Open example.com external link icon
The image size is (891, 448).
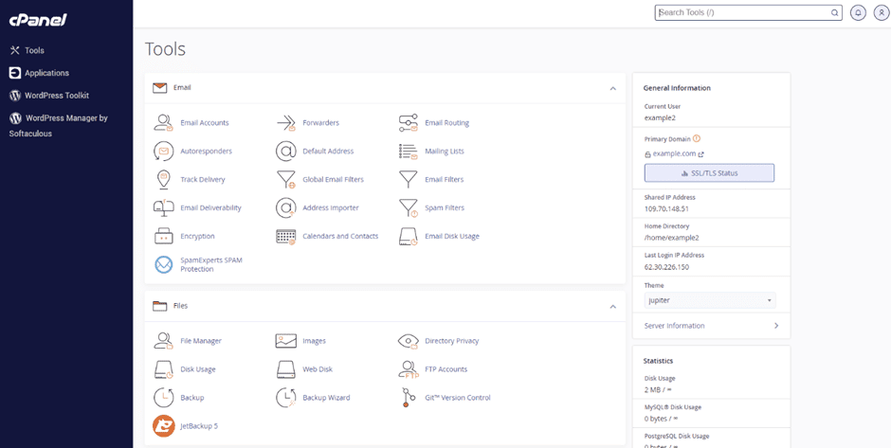pyautogui.click(x=701, y=153)
